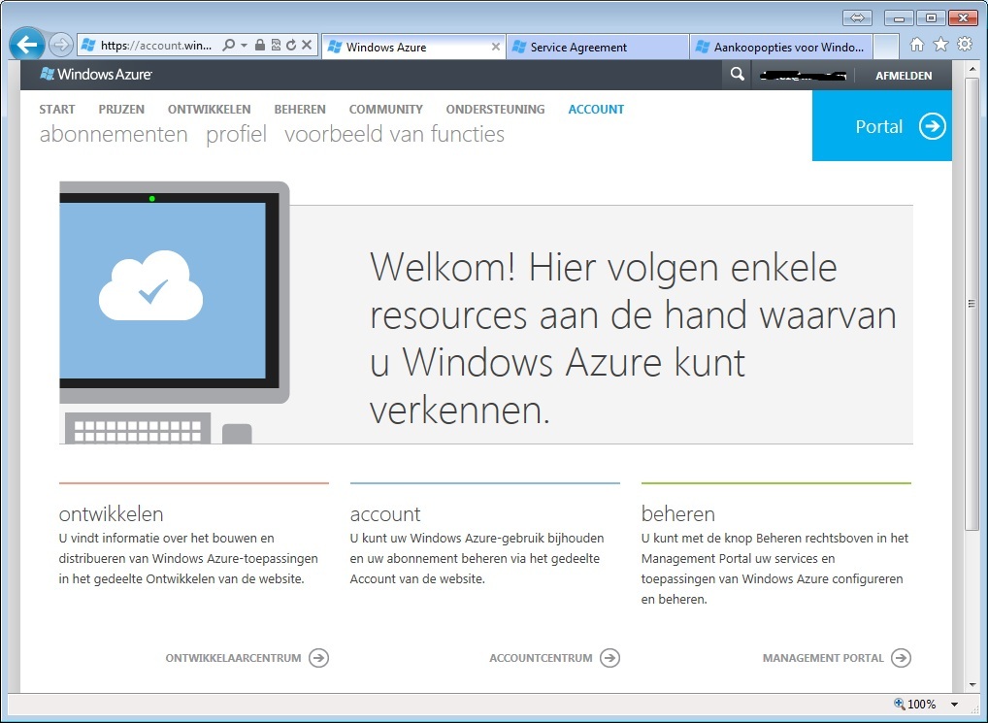
Task: Open the abonnementen submenu link
Action: tap(114, 135)
